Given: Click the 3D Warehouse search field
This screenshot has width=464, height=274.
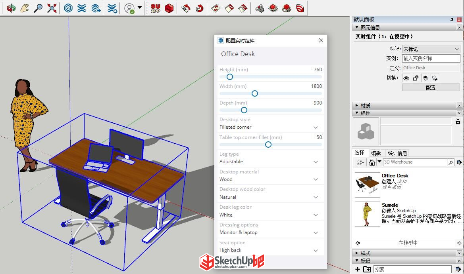Looking at the screenshot, I should point(415,162).
